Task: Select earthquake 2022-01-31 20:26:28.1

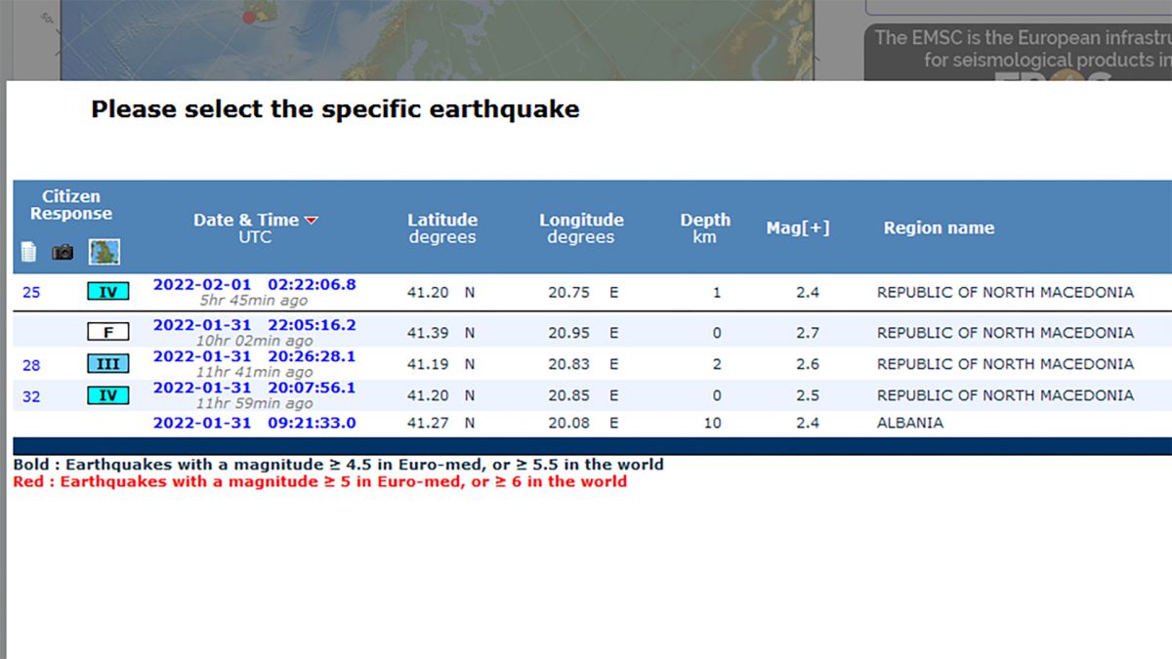Action: pyautogui.click(x=254, y=356)
